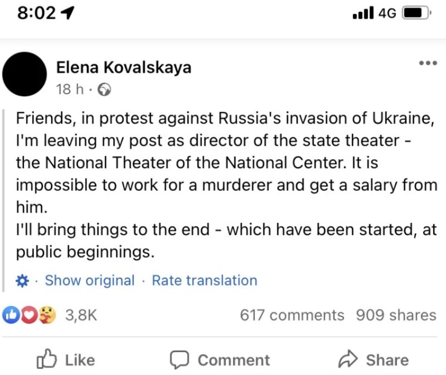The width and height of the screenshot is (446, 375).
Task: View the 3,8K reactions list
Action: [81, 315]
